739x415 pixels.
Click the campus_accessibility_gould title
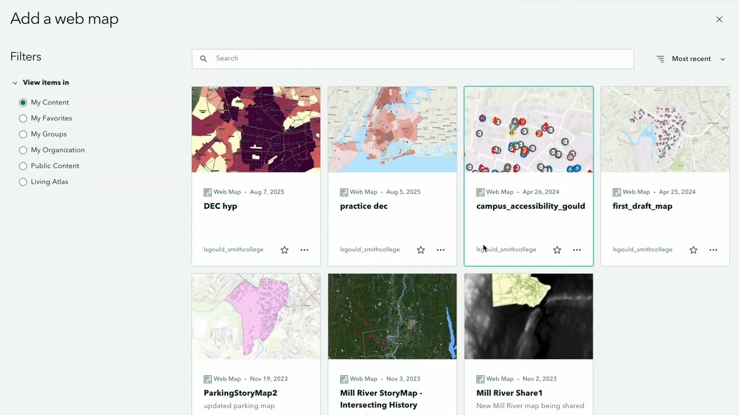(x=531, y=206)
